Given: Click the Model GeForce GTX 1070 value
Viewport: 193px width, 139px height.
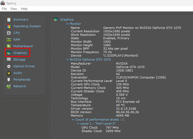Looking at the screenshot, I should point(130,67).
